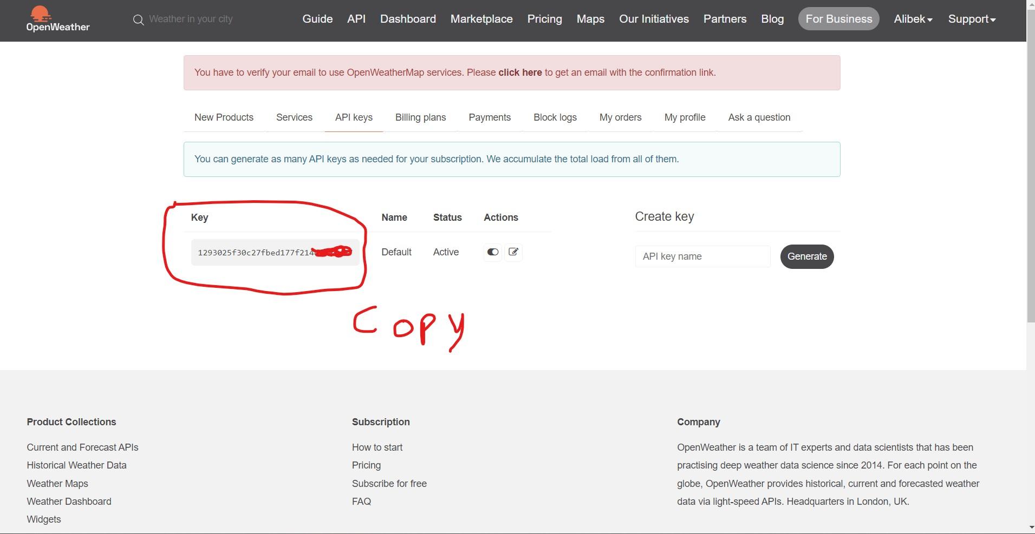Open the My orders tab
This screenshot has width=1035, height=534.
coord(620,117)
